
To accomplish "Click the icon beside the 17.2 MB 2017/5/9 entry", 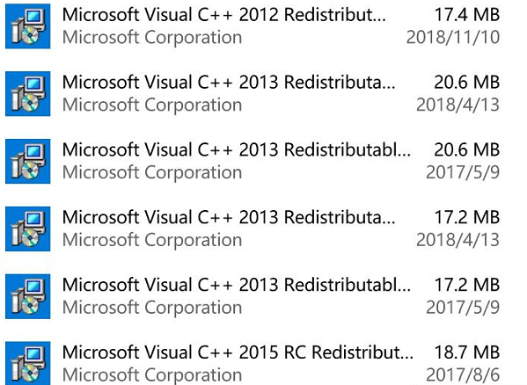I will tap(28, 296).
